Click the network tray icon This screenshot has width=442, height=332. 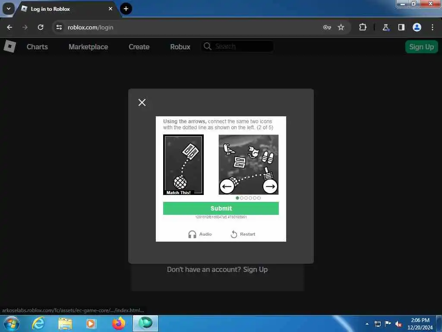click(377, 324)
